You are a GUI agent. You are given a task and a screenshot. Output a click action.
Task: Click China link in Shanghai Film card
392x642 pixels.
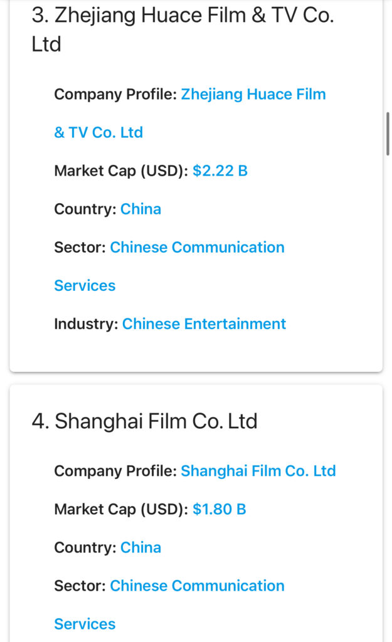coord(140,547)
